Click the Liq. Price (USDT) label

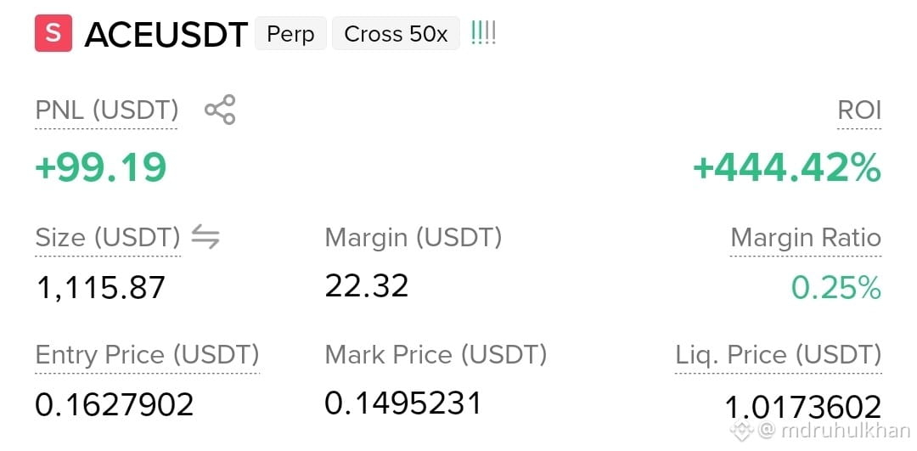point(779,354)
